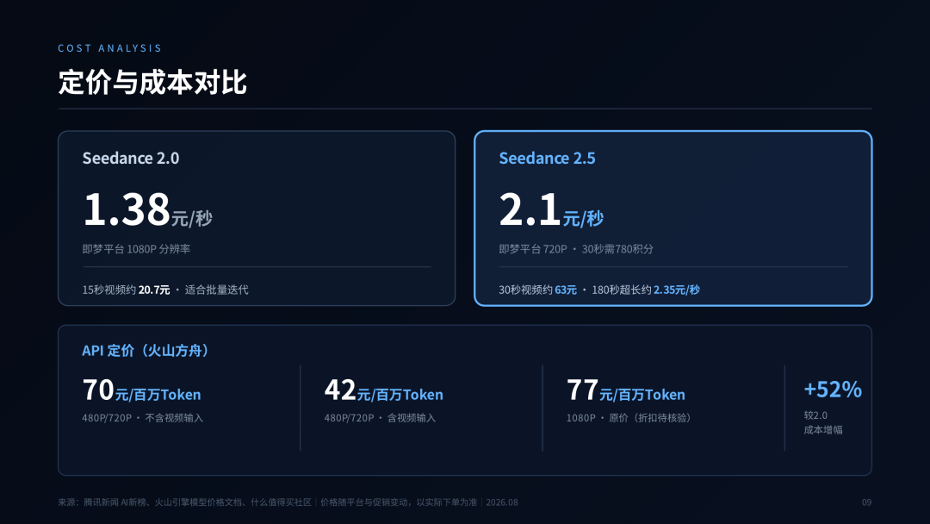The height and width of the screenshot is (524, 930).
Task: Click 较2.0 成本增幅 caption
Action: 823,422
